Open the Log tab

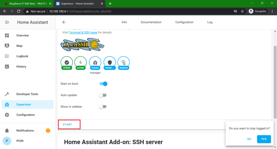click(x=210, y=22)
